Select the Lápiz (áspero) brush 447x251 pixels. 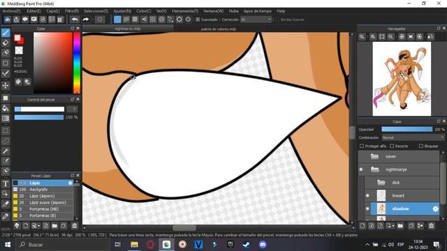(43, 196)
